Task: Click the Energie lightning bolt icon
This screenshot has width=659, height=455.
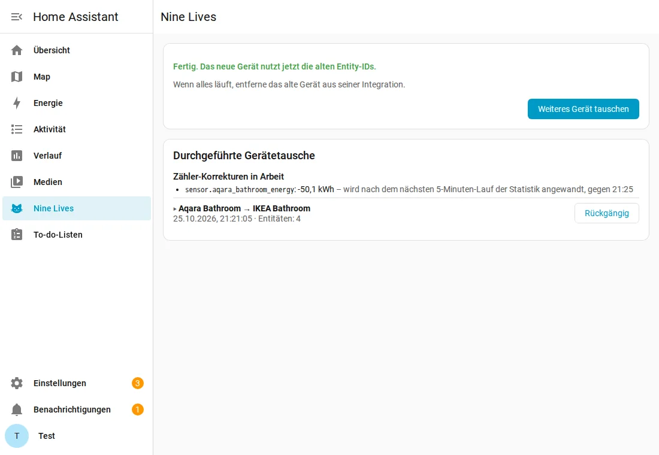Action: click(x=17, y=103)
